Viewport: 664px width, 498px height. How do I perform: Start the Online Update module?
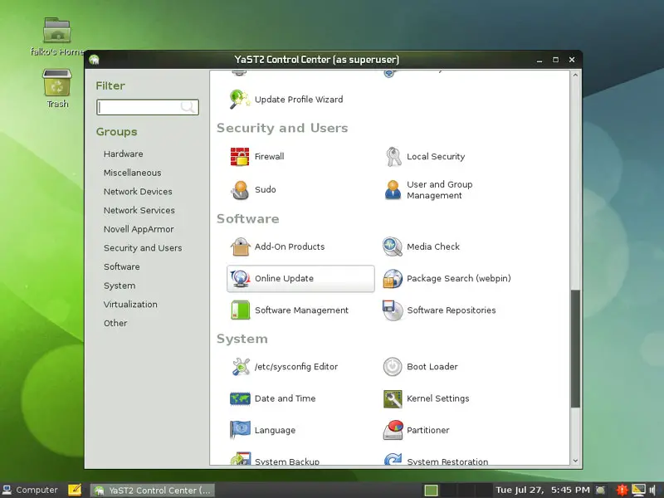click(300, 279)
